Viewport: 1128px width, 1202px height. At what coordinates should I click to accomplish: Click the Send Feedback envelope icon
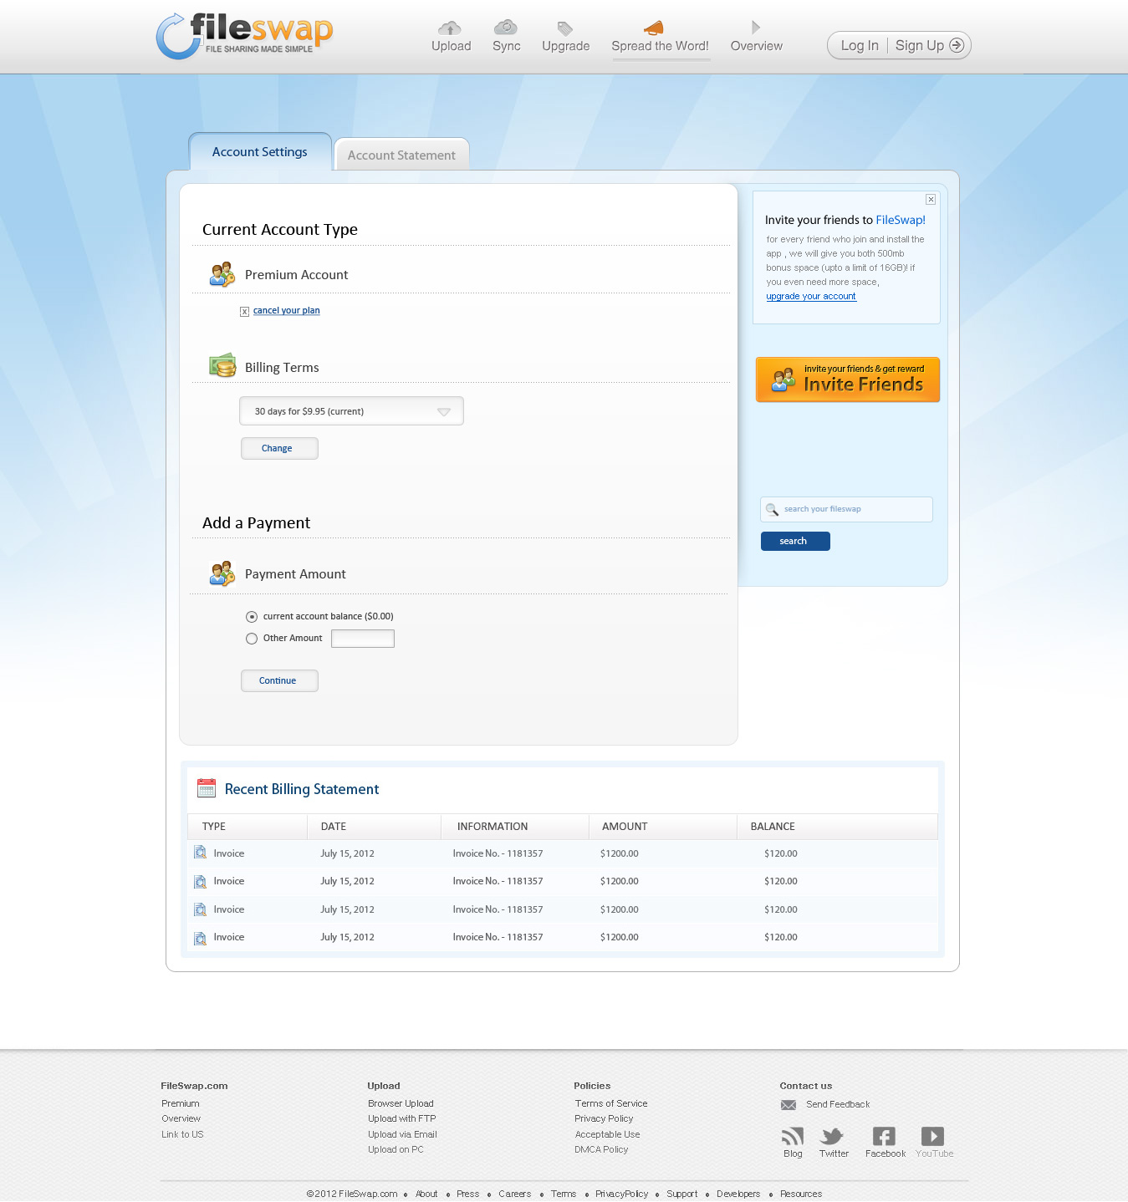pos(789,1105)
